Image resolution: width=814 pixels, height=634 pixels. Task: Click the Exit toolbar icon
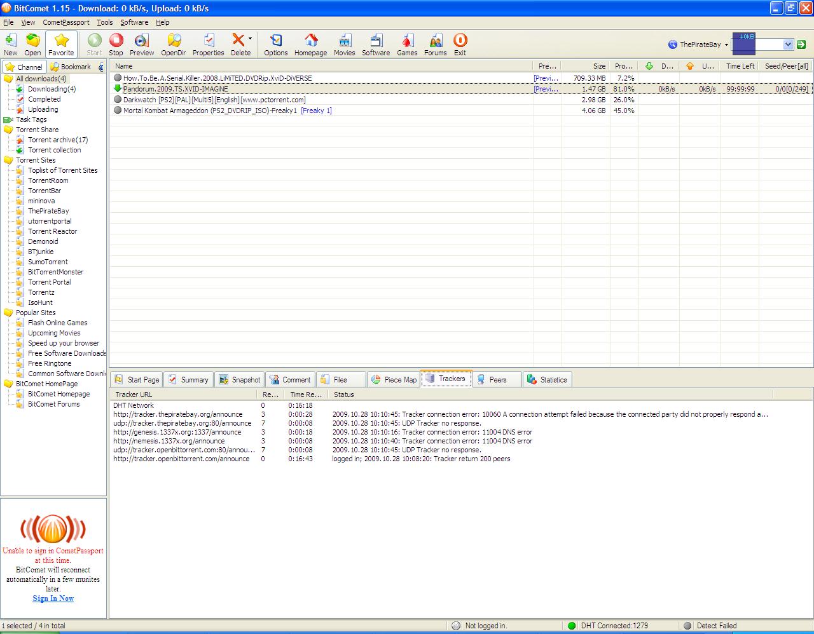point(460,44)
